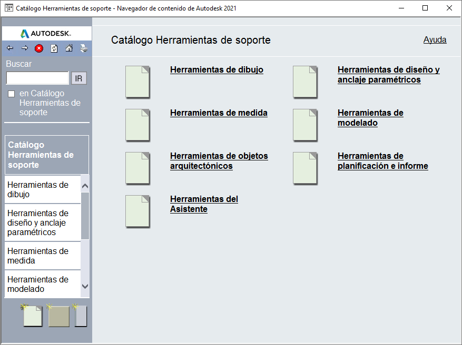Click sidebar list scroll up arrow
The image size is (462, 345).
click(x=85, y=186)
